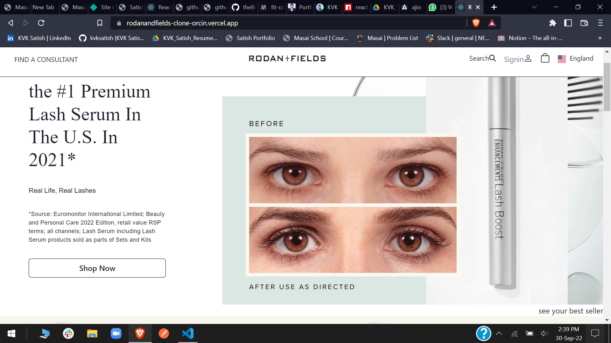
Task: Toggle the browser sidebar panel
Action: 568,23
